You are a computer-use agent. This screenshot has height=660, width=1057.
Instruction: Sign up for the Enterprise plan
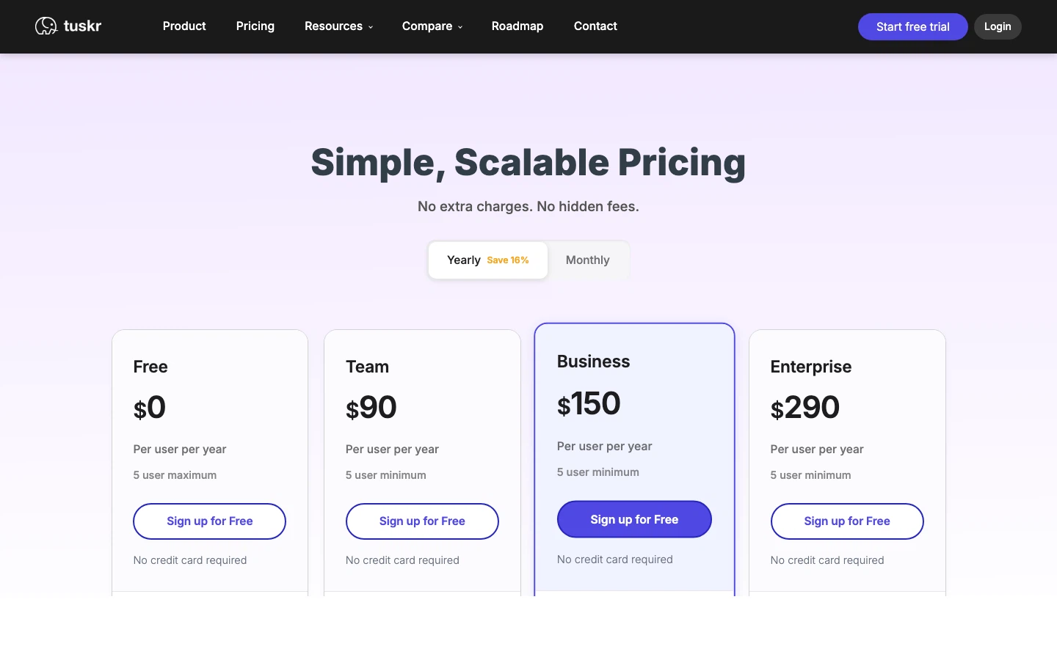(x=847, y=521)
